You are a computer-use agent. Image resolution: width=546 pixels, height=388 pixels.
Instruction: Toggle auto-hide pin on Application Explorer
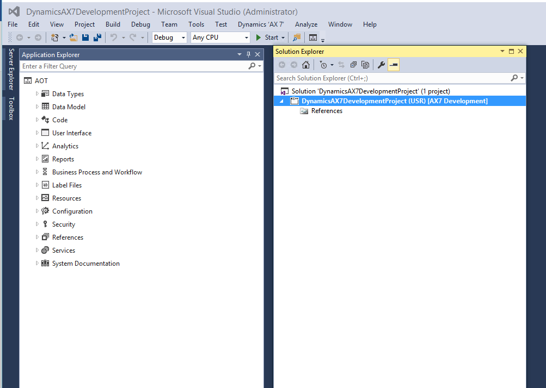(249, 54)
